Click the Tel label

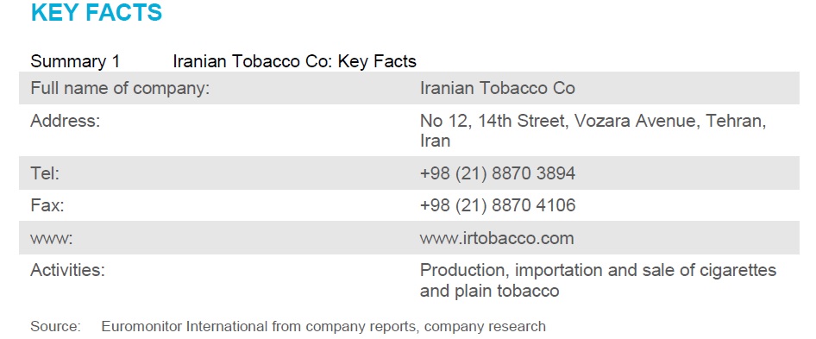(45, 173)
